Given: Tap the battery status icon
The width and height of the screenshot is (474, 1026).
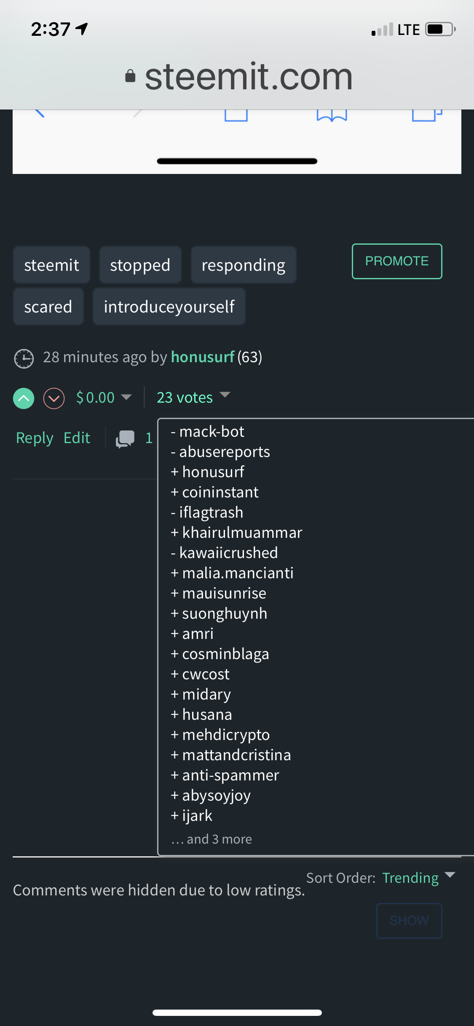Looking at the screenshot, I should (441, 29).
